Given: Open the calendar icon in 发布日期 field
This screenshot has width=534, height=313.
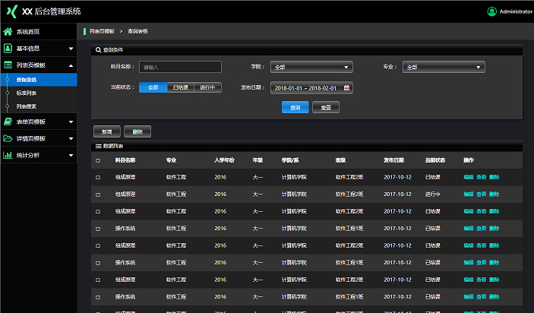Looking at the screenshot, I should (346, 88).
